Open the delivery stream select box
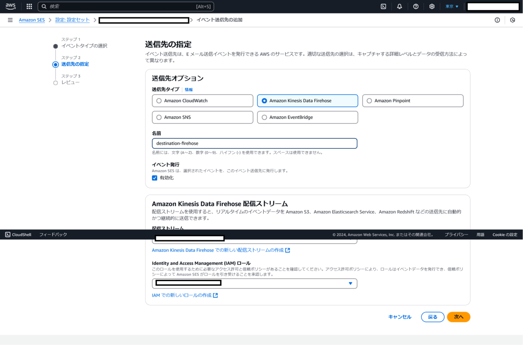 [x=255, y=238]
